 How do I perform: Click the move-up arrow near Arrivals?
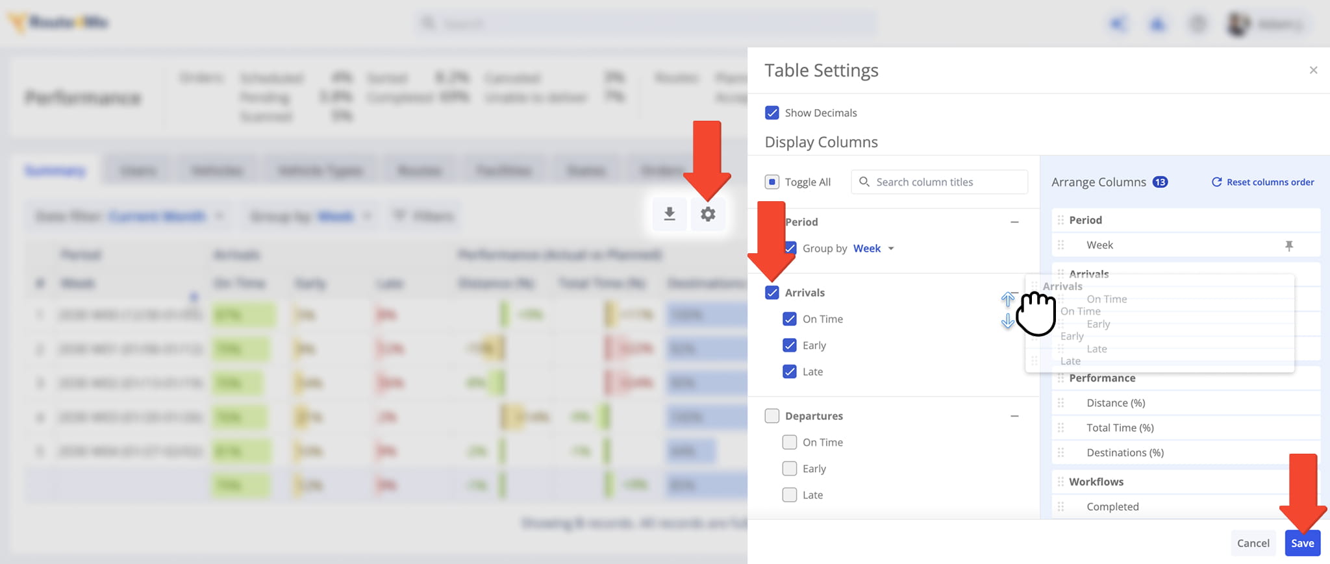tap(1007, 299)
